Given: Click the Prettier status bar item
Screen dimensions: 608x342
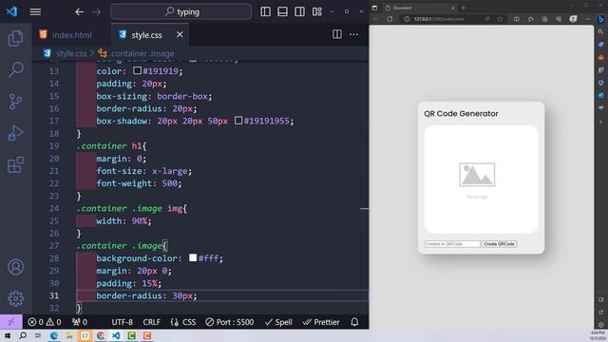Looking at the screenshot, I should coord(321,322).
